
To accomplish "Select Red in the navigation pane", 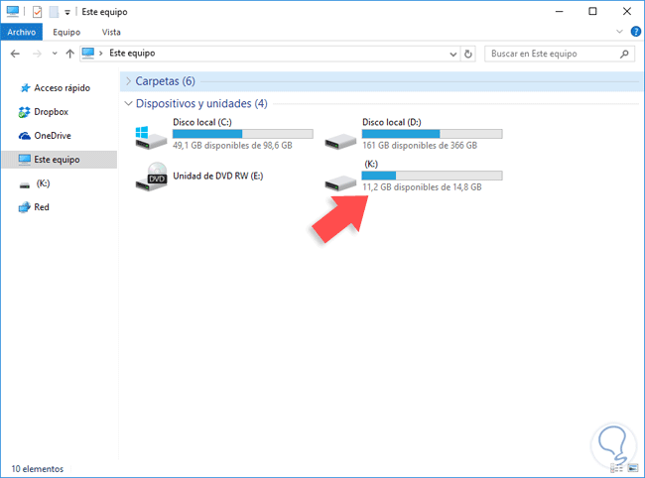I will point(42,207).
